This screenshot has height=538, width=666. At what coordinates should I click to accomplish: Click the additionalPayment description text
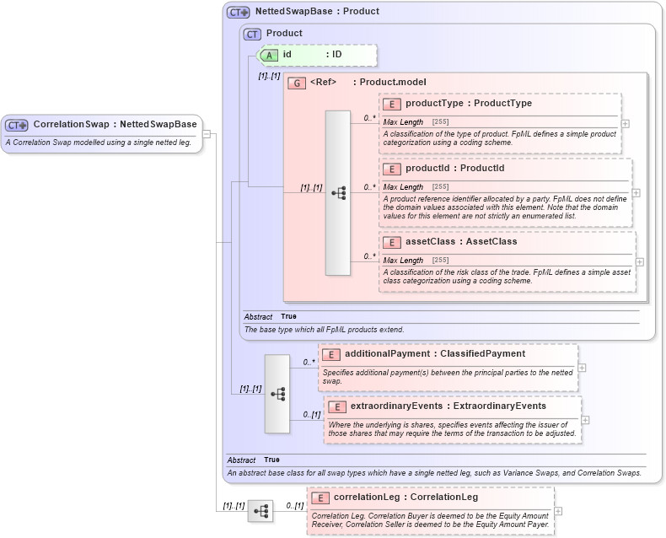click(448, 377)
